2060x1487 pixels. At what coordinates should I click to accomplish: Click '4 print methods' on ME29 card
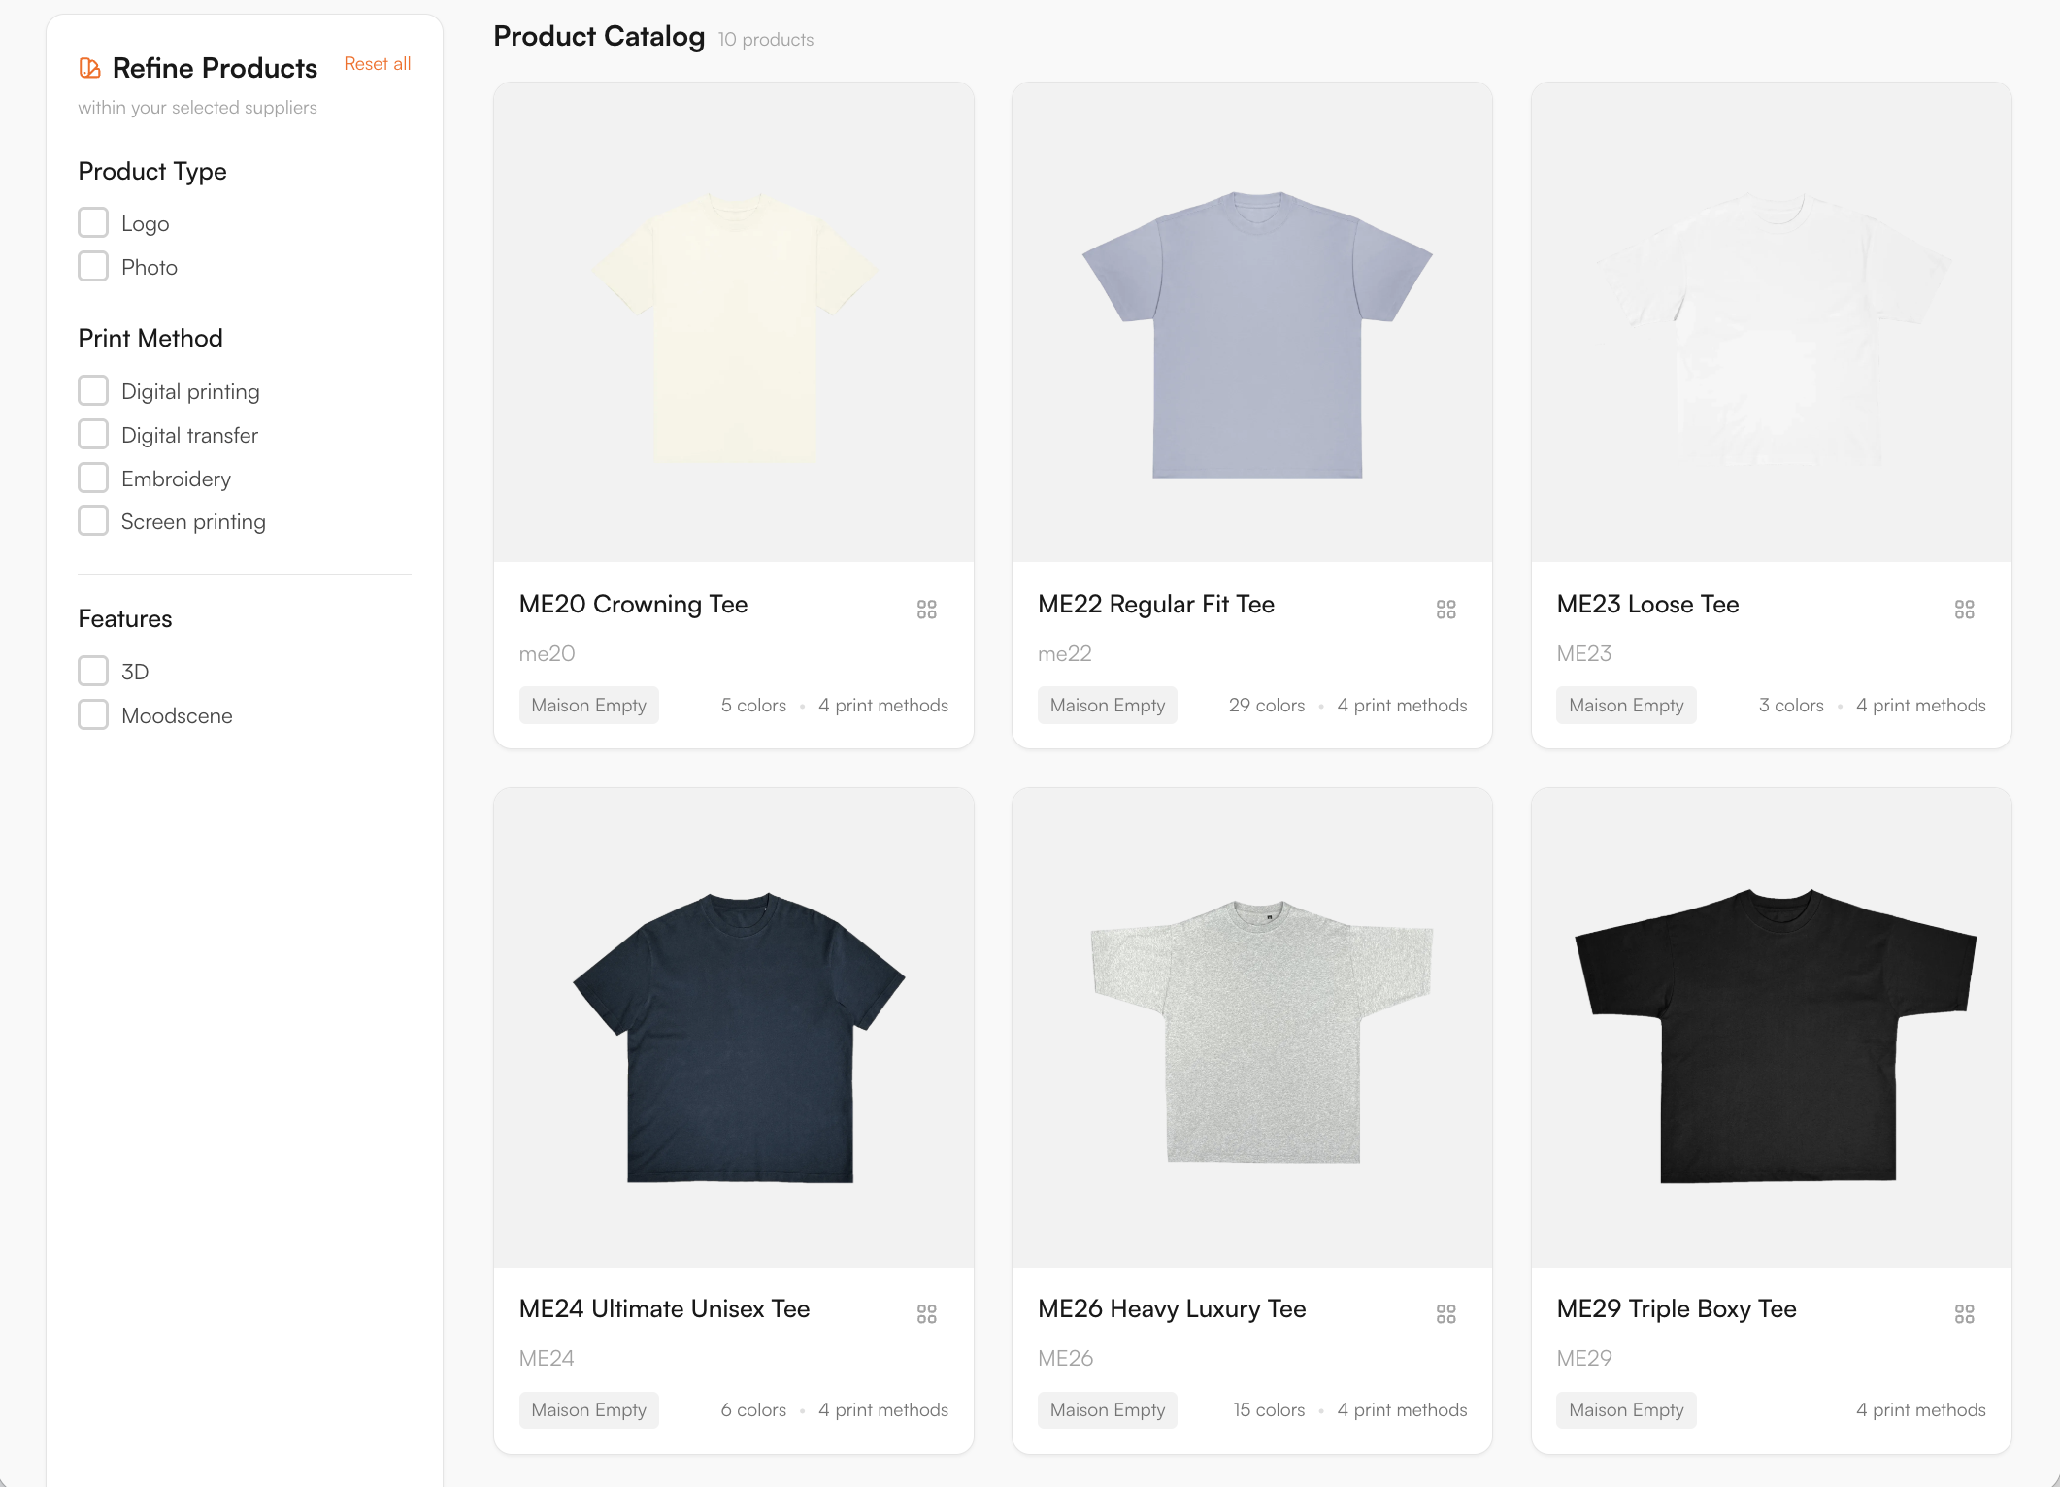1921,1410
